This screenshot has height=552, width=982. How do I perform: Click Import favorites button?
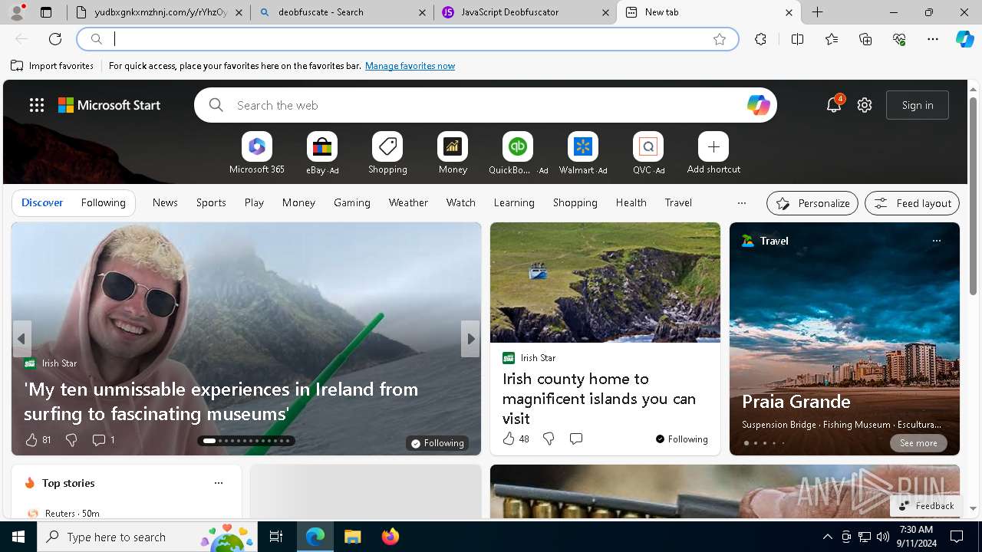pos(52,66)
